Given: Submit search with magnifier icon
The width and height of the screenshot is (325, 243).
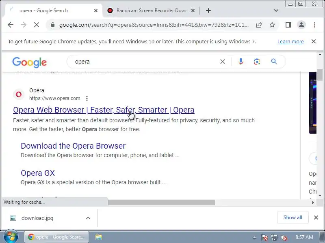Looking at the screenshot, I should tap(274, 62).
